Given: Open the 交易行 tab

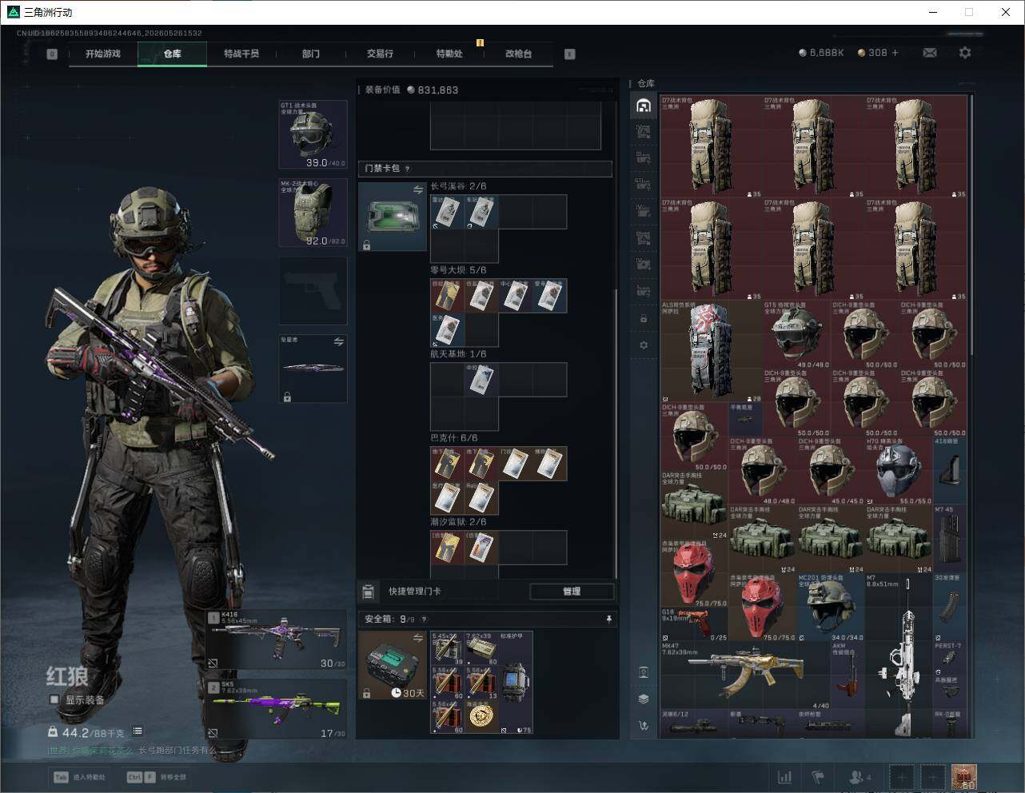Looking at the screenshot, I should 380,54.
